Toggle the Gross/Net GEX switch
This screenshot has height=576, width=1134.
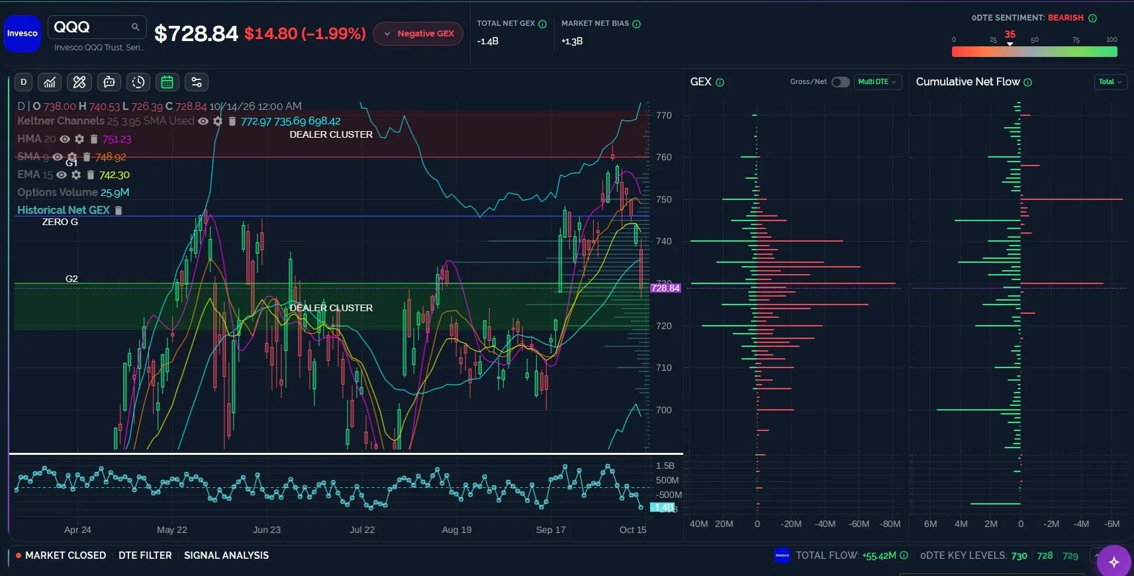[x=841, y=82]
